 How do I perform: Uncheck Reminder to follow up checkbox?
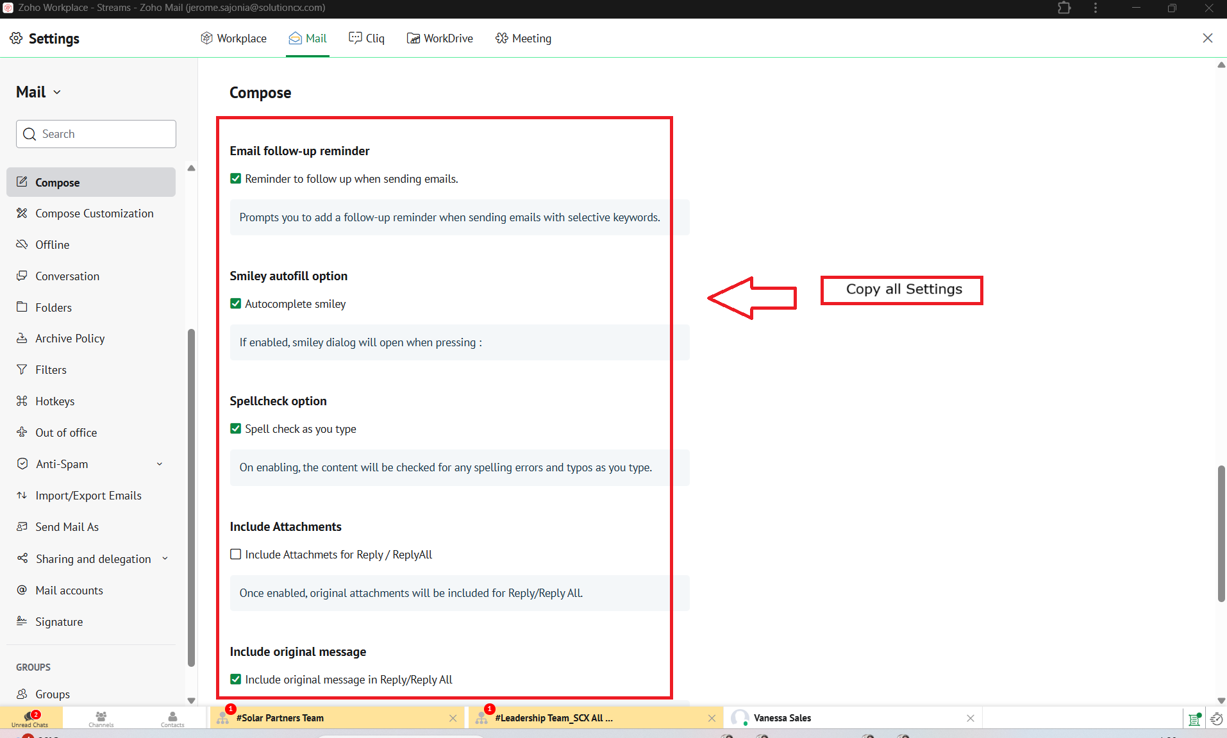click(x=235, y=179)
